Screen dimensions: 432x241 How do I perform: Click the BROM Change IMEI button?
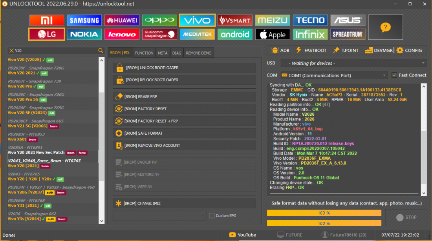pos(184,203)
